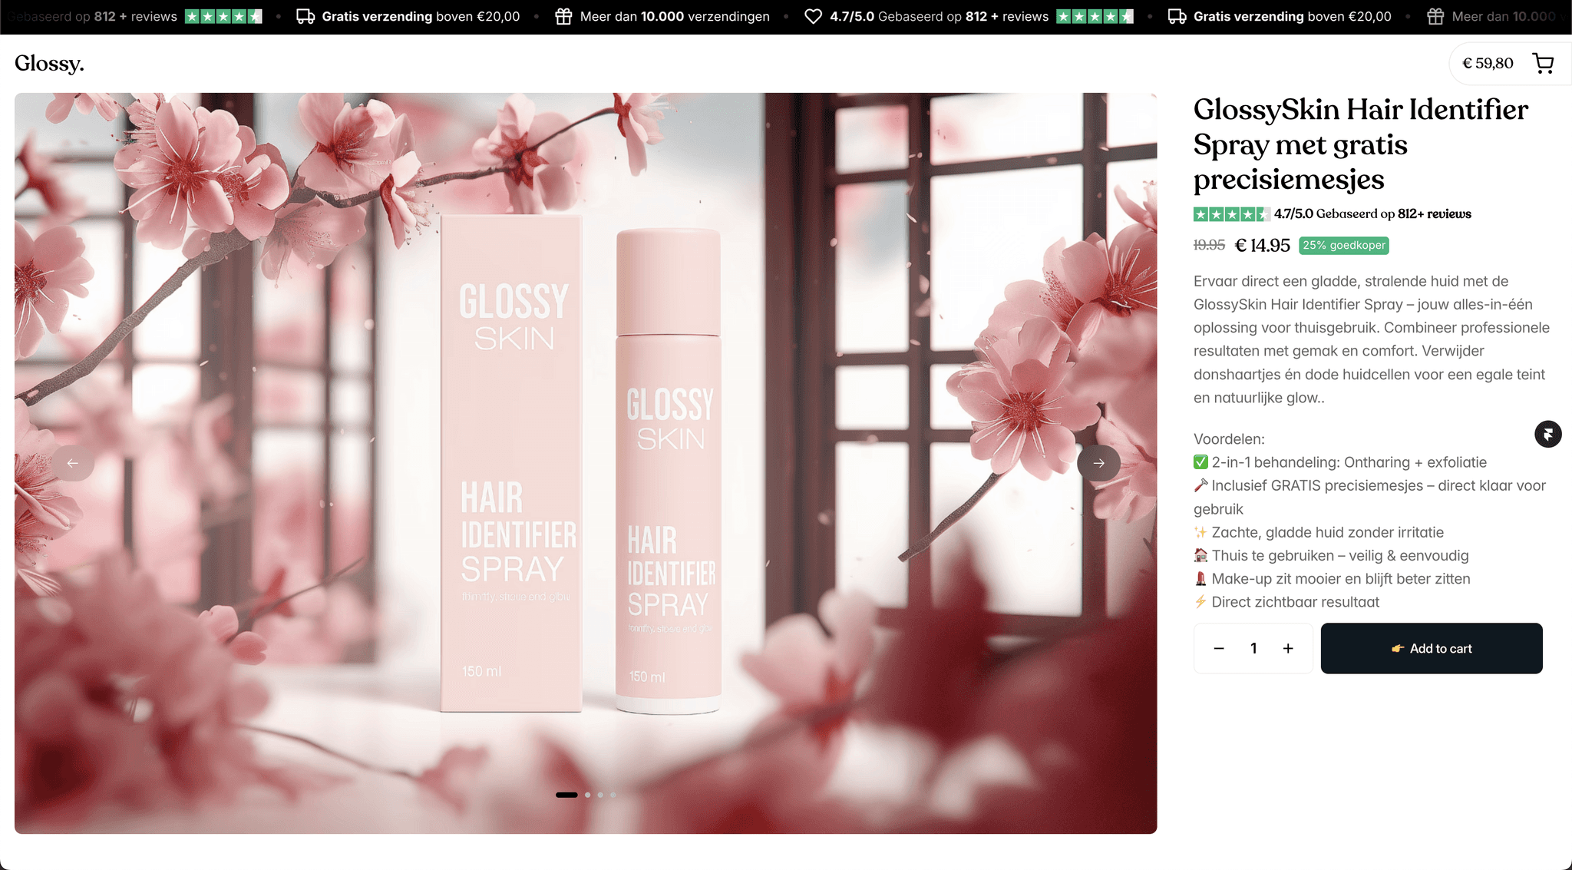
Task: Click the previous image arrow
Action: [x=73, y=463]
